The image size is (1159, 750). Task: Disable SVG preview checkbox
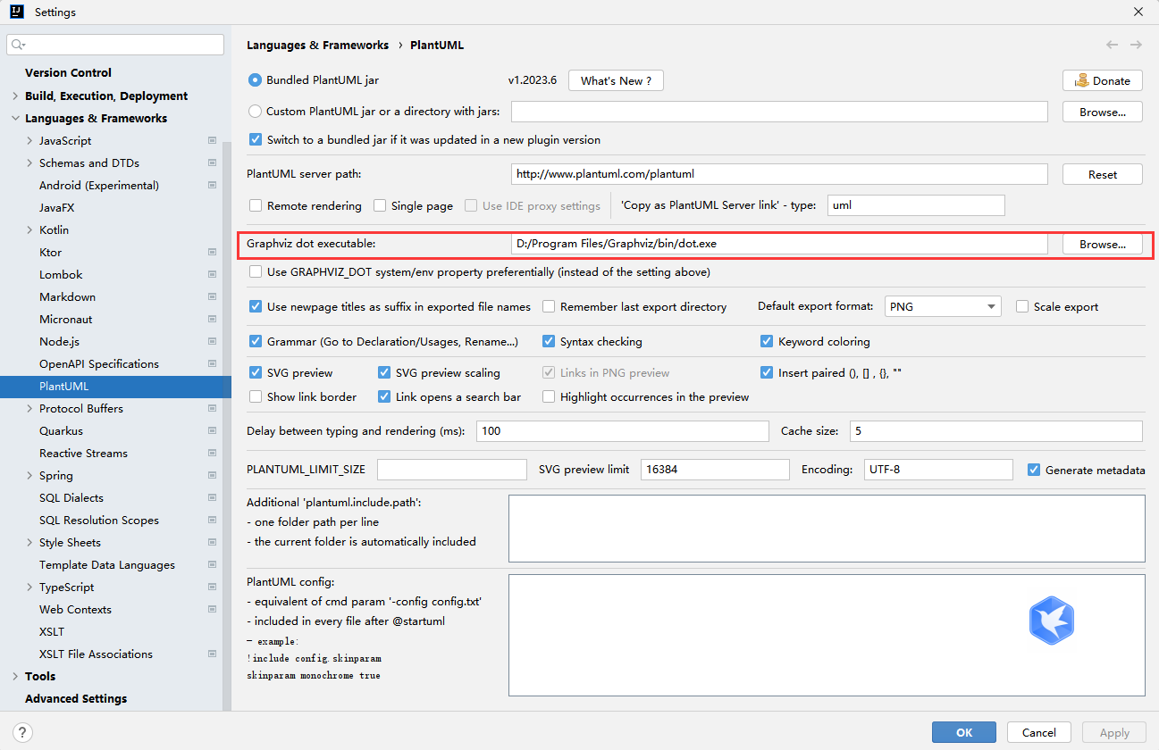[x=256, y=372]
